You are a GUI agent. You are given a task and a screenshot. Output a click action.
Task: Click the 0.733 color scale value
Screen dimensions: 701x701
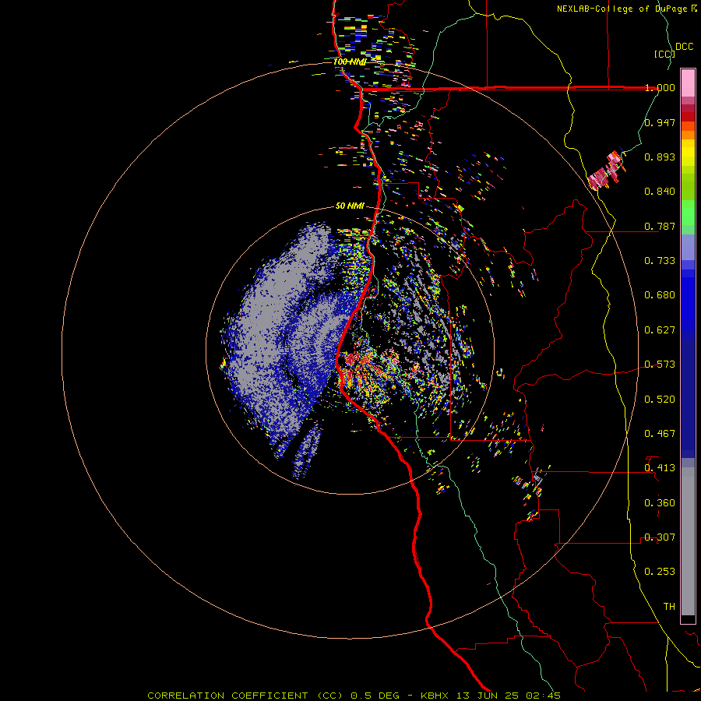[660, 261]
